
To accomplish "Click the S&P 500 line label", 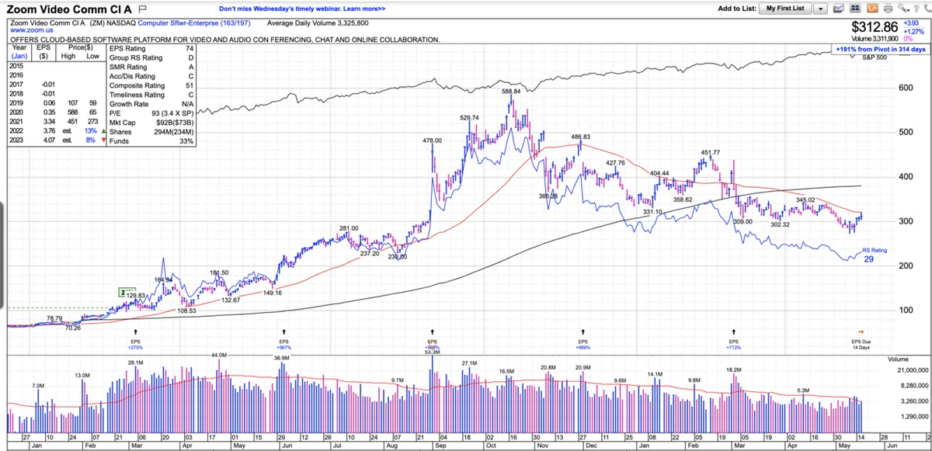I will 875,58.
